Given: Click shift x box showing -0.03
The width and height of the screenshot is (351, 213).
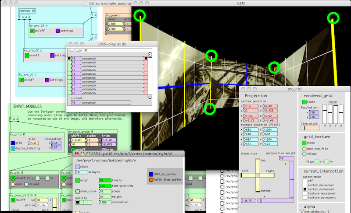Looking at the screenshot, I should [79, 140].
